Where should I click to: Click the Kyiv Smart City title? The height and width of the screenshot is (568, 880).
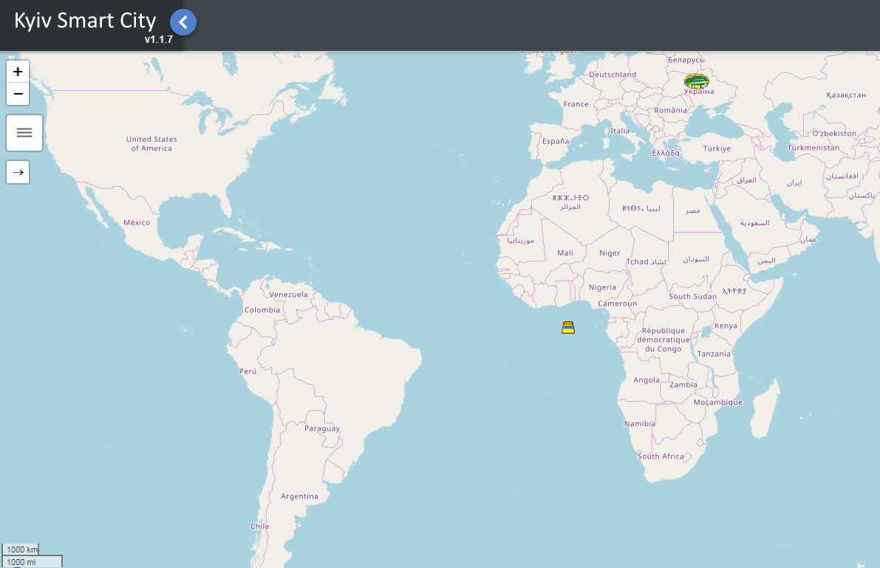tap(85, 20)
